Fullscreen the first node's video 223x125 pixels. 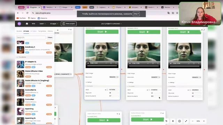pyautogui.click(x=111, y=63)
